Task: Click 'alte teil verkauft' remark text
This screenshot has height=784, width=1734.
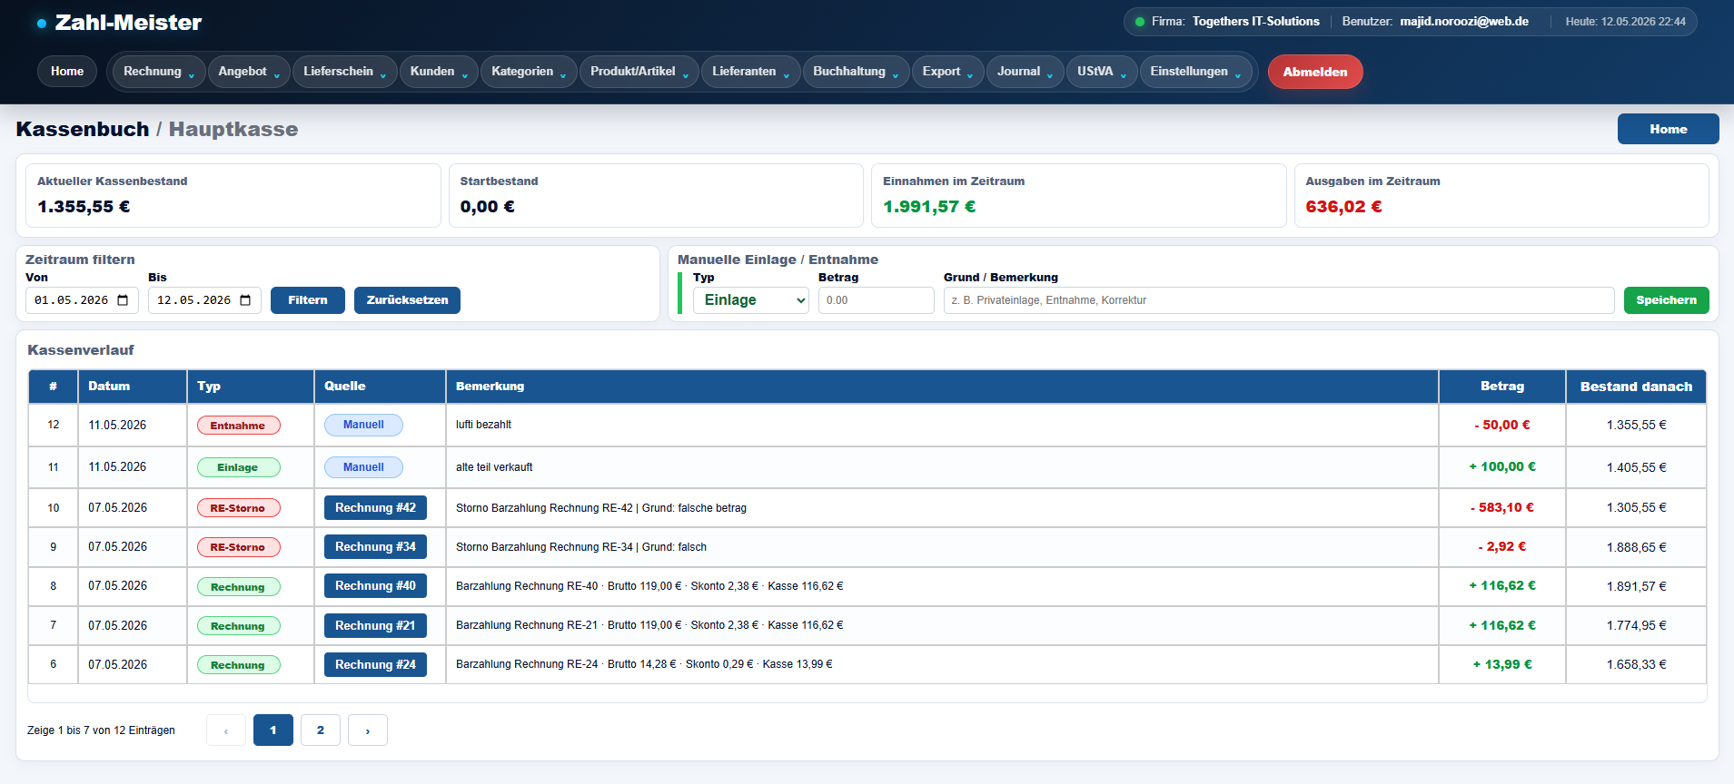Action: pos(494,467)
